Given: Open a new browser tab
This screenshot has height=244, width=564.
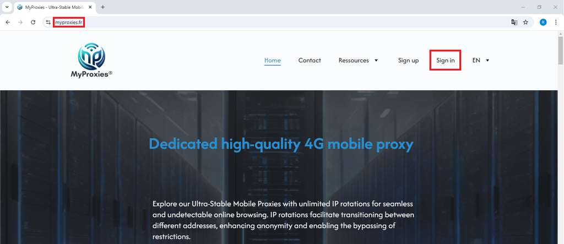Looking at the screenshot, I should [103, 7].
